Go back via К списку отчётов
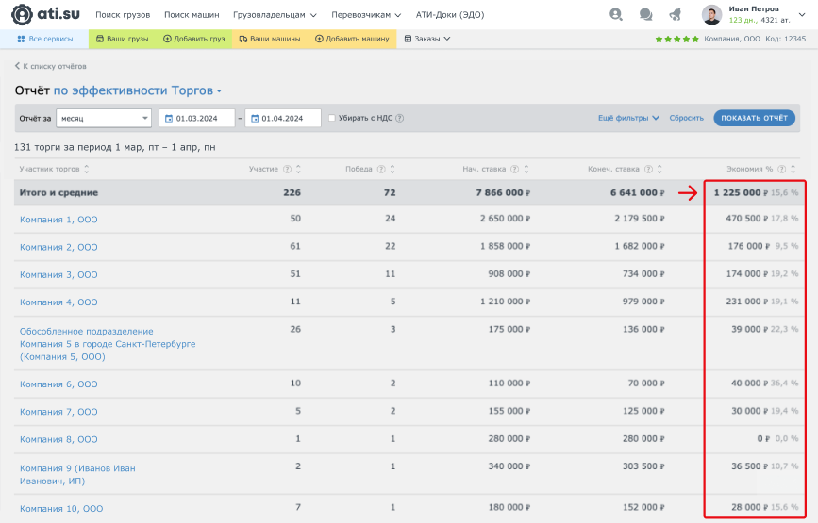 [x=51, y=67]
